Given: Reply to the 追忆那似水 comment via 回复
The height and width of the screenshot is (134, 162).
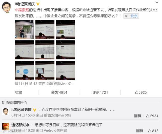Looking at the screenshot, I should 140,131.
